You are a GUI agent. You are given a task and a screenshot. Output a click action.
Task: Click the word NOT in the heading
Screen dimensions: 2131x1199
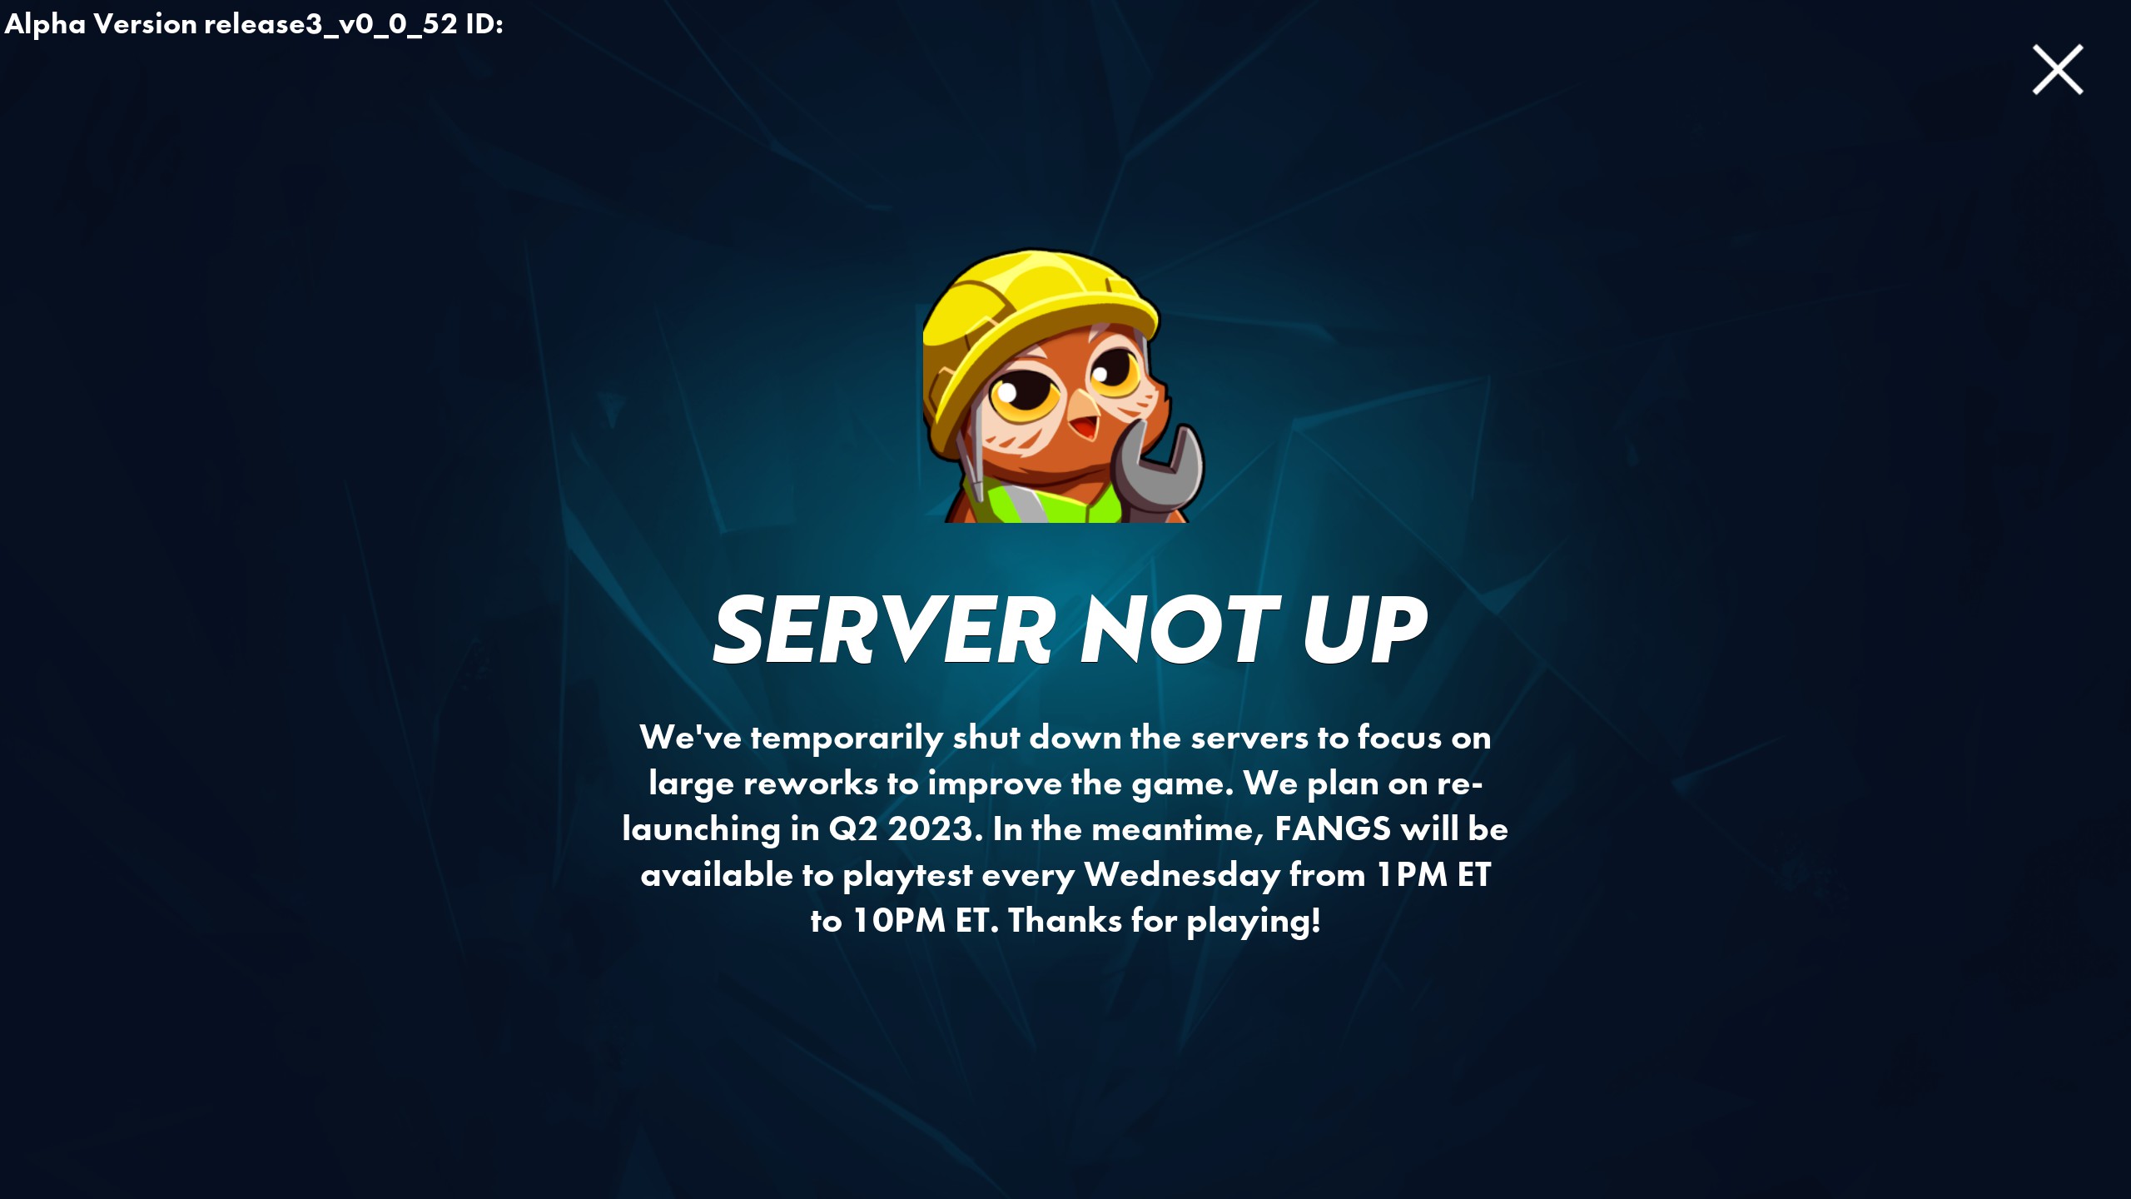(x=1178, y=629)
